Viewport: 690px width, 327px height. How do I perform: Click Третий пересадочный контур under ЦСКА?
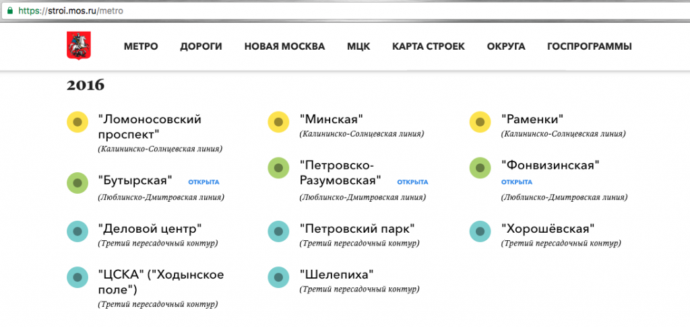(158, 304)
